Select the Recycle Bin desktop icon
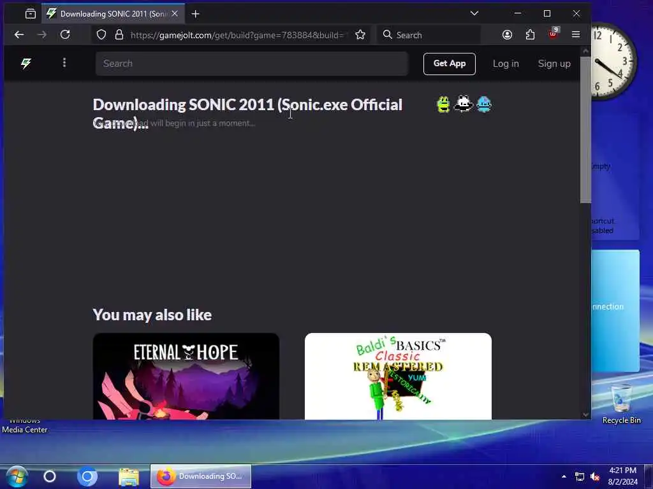The image size is (653, 489). click(x=621, y=404)
